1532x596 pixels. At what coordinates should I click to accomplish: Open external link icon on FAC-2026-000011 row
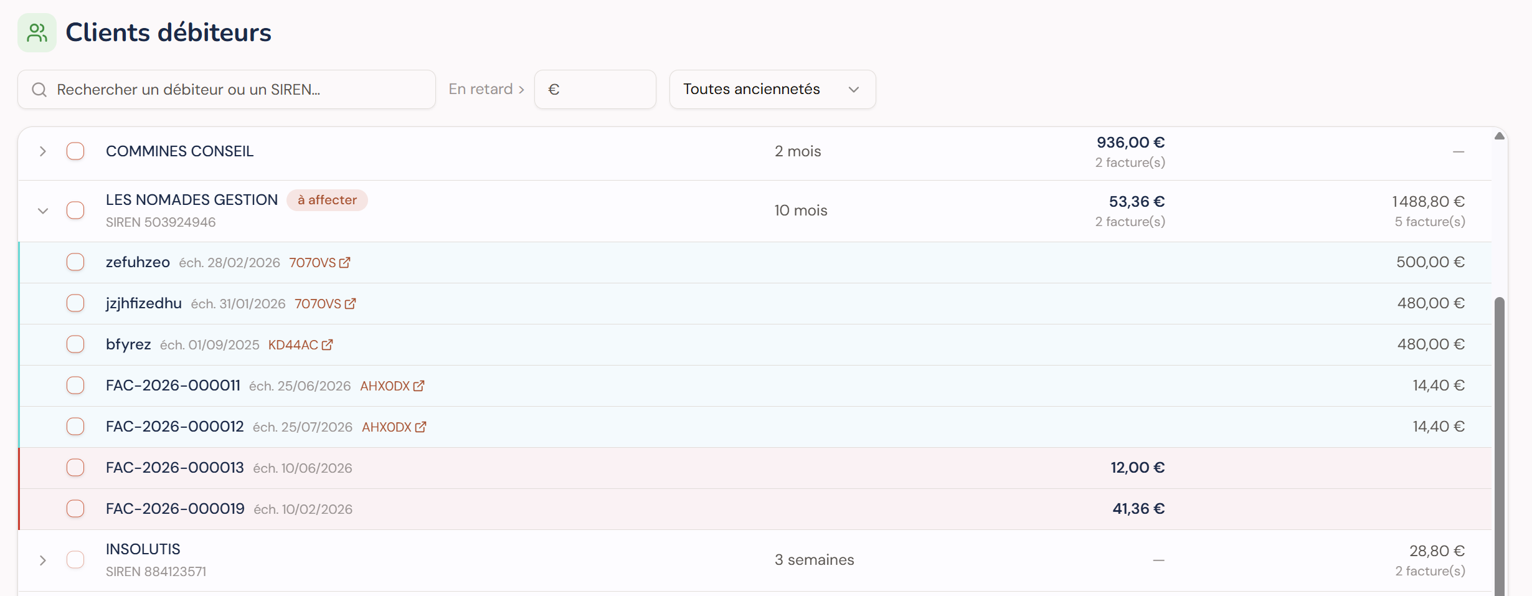(419, 386)
